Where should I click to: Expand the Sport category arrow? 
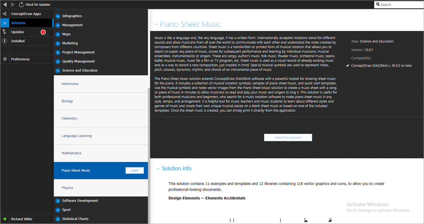[x=58, y=210]
